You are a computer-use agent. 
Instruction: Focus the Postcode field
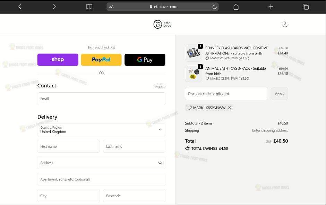[x=134, y=195]
